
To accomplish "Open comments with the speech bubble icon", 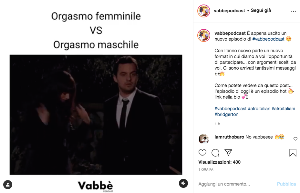I will 215,153.
